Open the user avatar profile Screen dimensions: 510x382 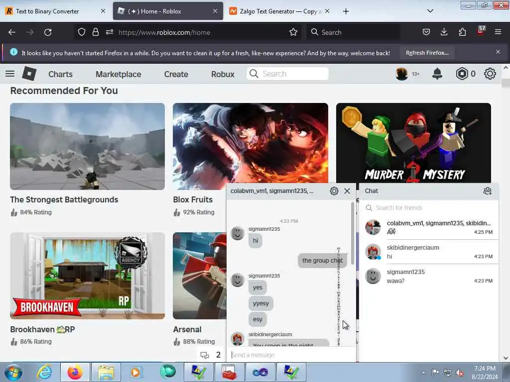point(402,74)
